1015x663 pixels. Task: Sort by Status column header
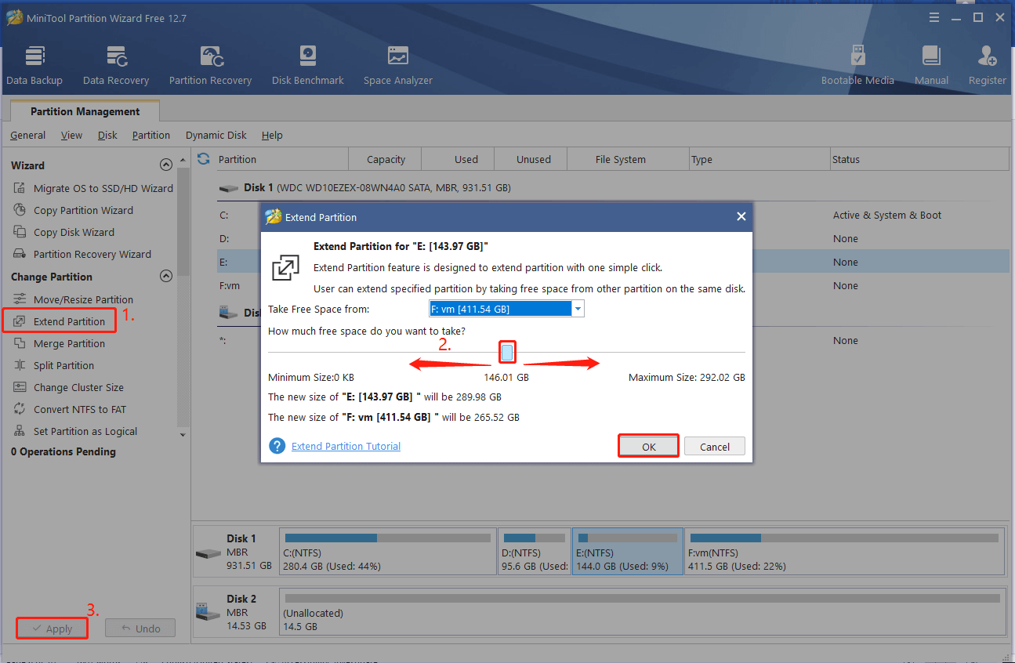tap(919, 159)
